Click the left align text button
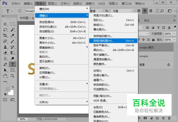This screenshot has width=178, height=122. 139,11
